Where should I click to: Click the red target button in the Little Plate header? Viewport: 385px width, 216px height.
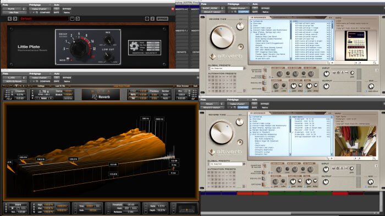[173, 9]
